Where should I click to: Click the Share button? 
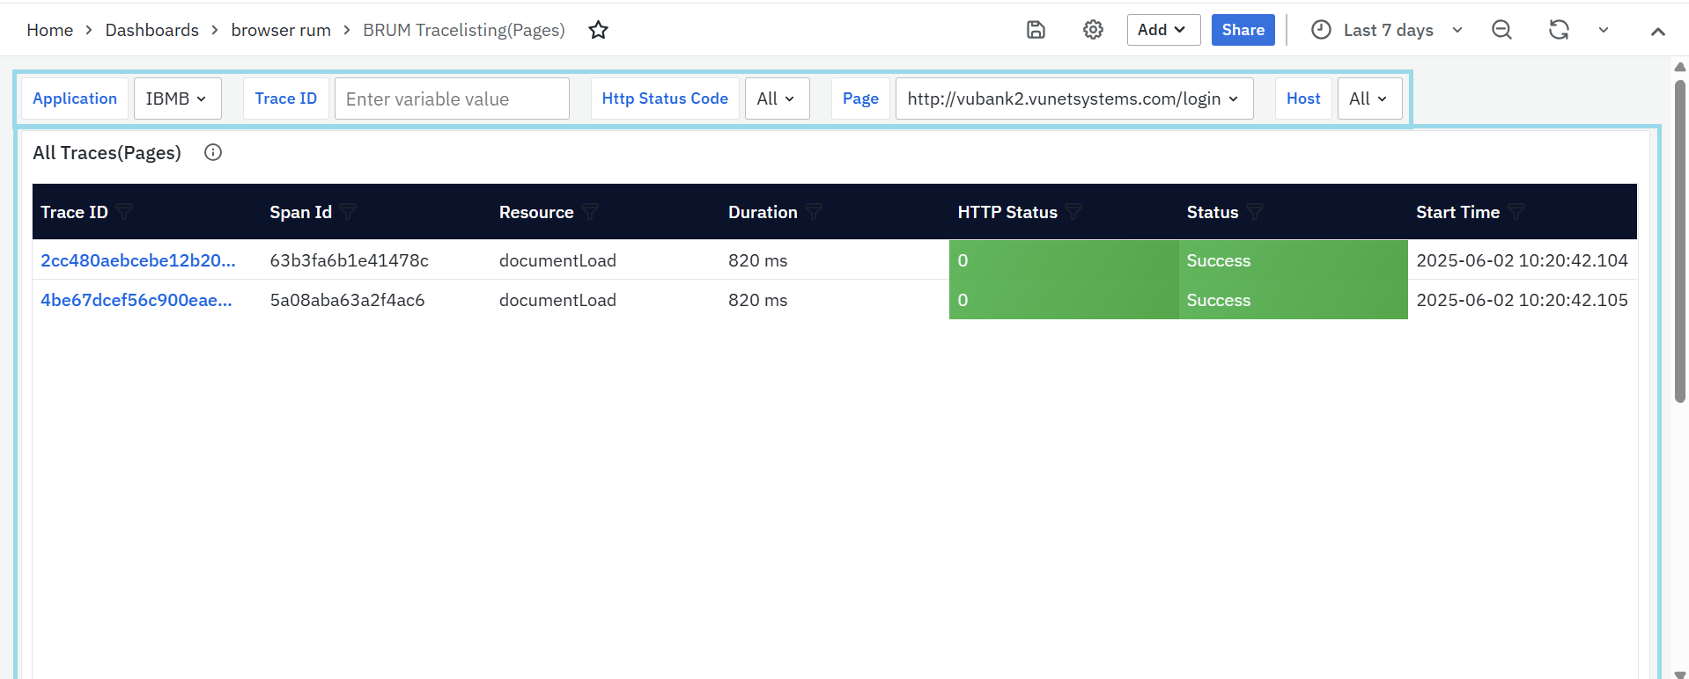pos(1243,30)
